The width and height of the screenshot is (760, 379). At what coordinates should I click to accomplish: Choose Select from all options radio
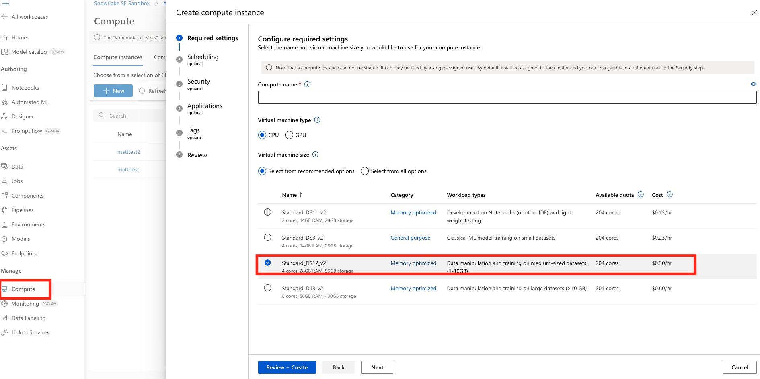tap(365, 171)
